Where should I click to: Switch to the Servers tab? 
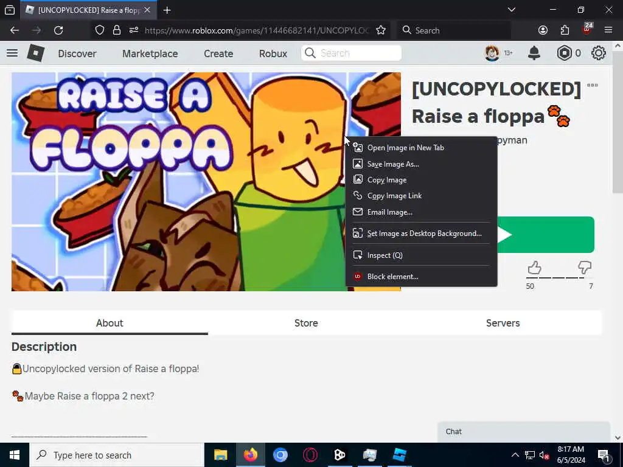503,323
